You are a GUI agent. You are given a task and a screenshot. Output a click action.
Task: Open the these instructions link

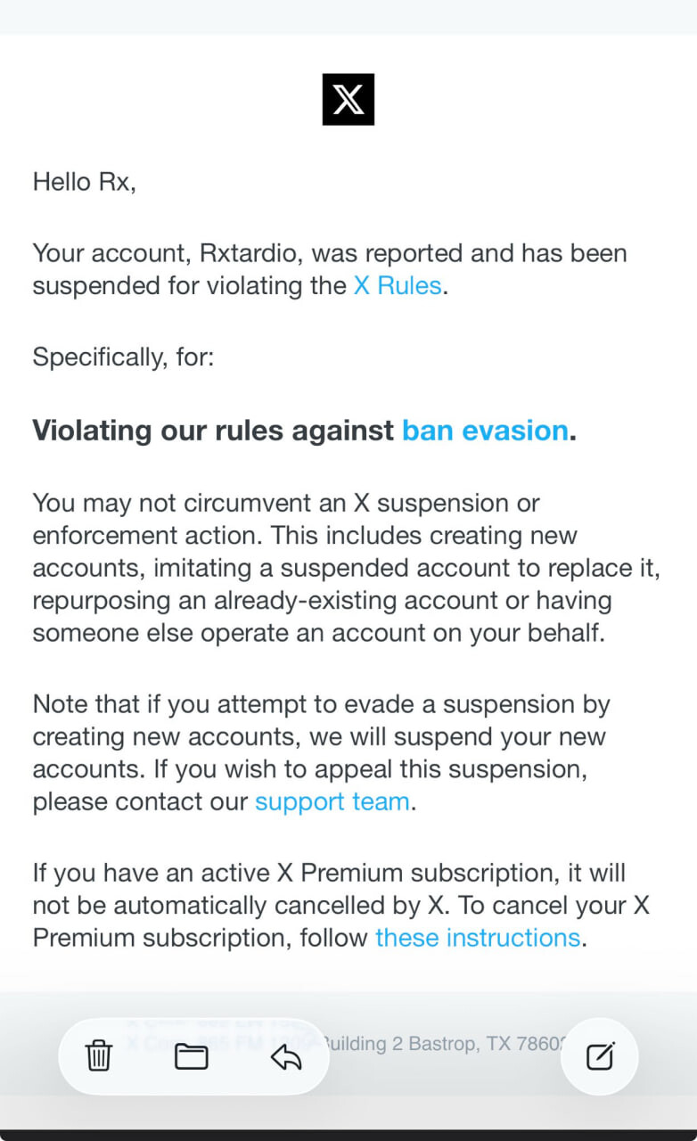(478, 938)
